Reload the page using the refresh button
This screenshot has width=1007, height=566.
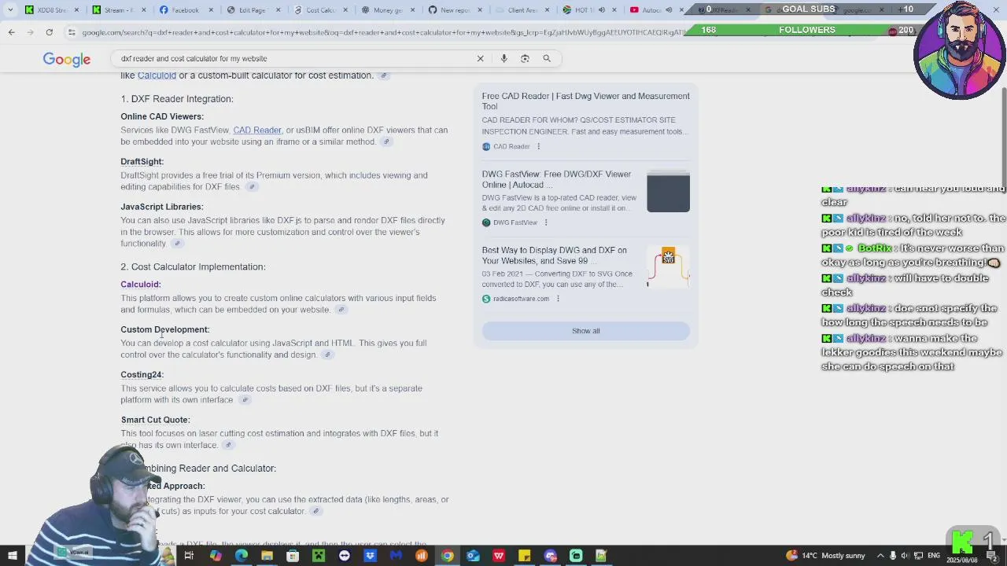click(x=49, y=31)
